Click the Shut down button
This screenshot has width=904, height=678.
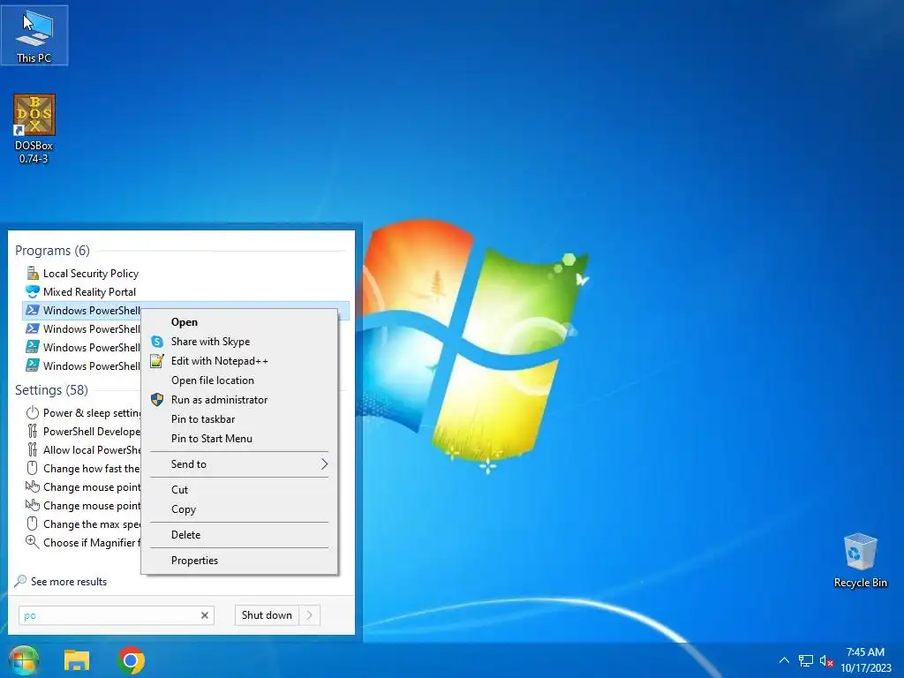pyautogui.click(x=267, y=615)
